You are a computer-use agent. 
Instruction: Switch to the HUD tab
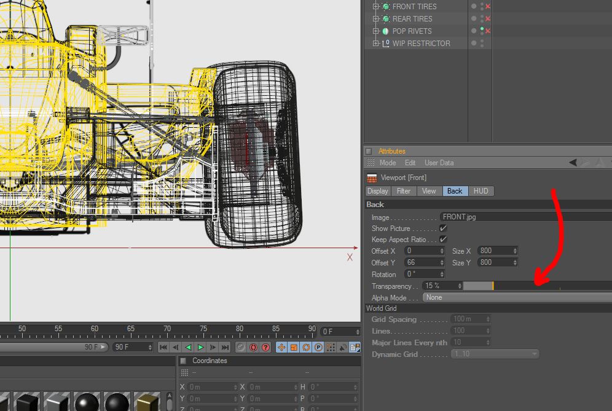481,191
